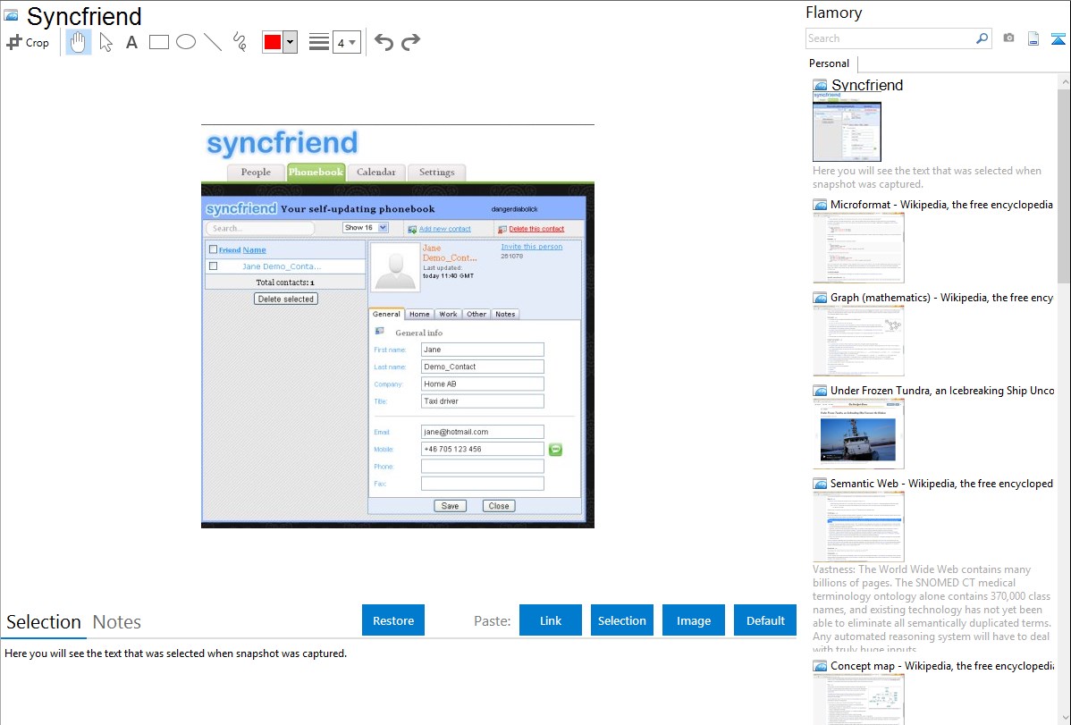
Task: Click the Microformat entry icon
Action: pyautogui.click(x=821, y=205)
